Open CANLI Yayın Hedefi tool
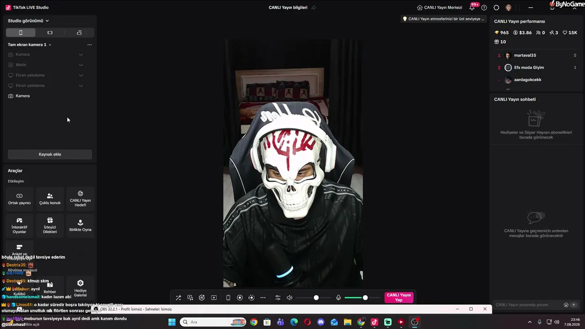The image size is (585, 329). tap(80, 199)
